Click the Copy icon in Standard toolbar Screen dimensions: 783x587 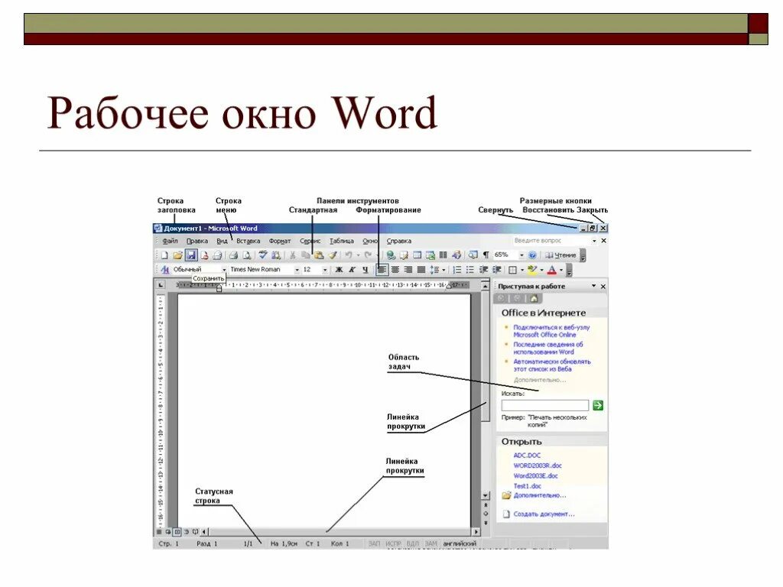(x=306, y=255)
